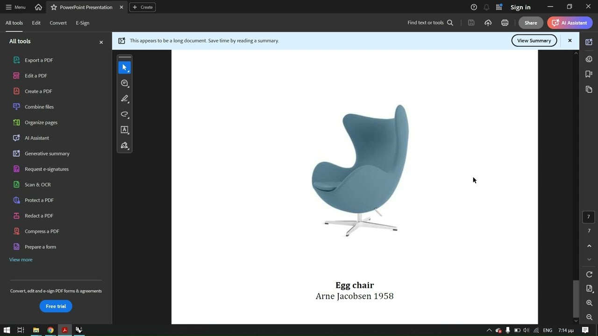Show hidden system tray icons
Screen dimensions: 598x336
click(489, 330)
